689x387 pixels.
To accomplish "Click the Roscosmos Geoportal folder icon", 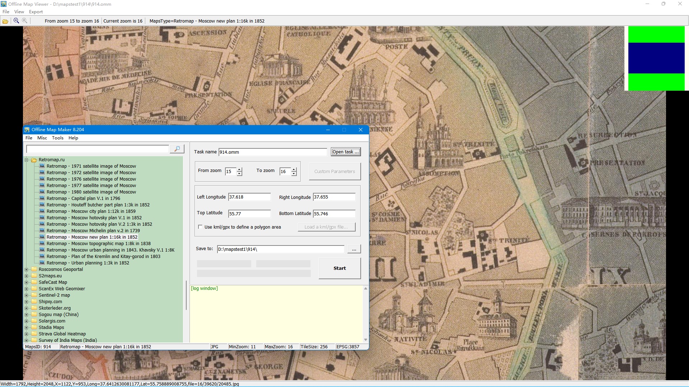I will point(34,269).
